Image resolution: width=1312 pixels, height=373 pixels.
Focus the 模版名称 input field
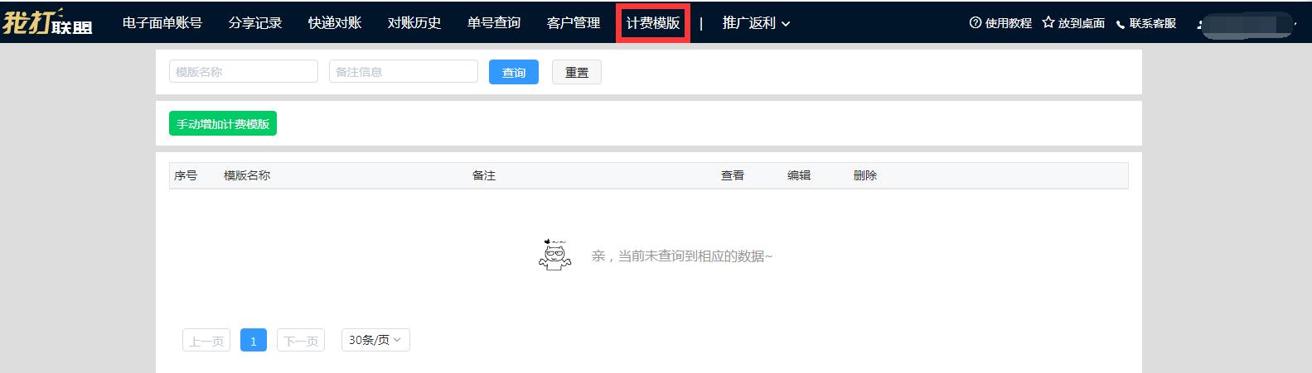pos(244,72)
